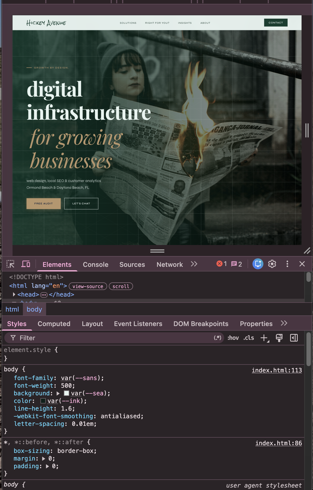Show more DevTools panels chevron

pyautogui.click(x=194, y=264)
